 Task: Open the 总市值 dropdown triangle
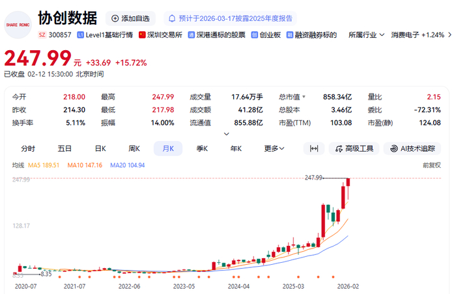point(304,96)
